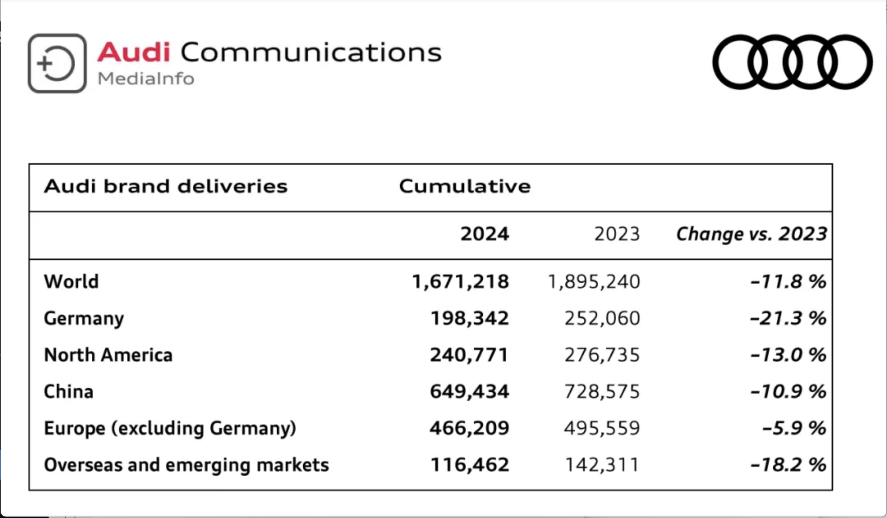Image resolution: width=887 pixels, height=518 pixels.
Task: Click the Cumulative column group header
Action: (x=465, y=186)
